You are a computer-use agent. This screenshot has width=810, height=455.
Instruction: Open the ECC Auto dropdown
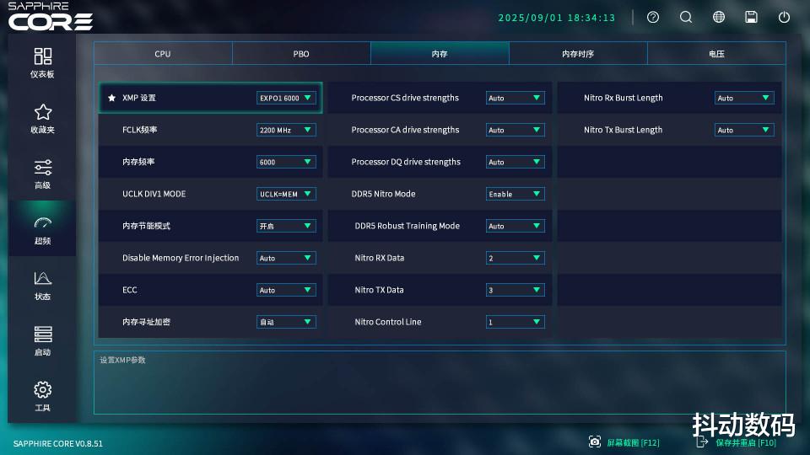coord(286,290)
